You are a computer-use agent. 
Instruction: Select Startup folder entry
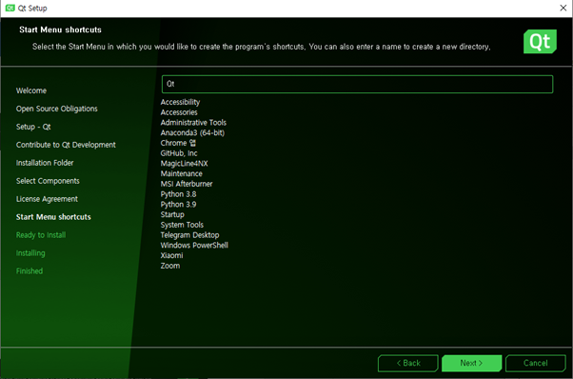(172, 214)
